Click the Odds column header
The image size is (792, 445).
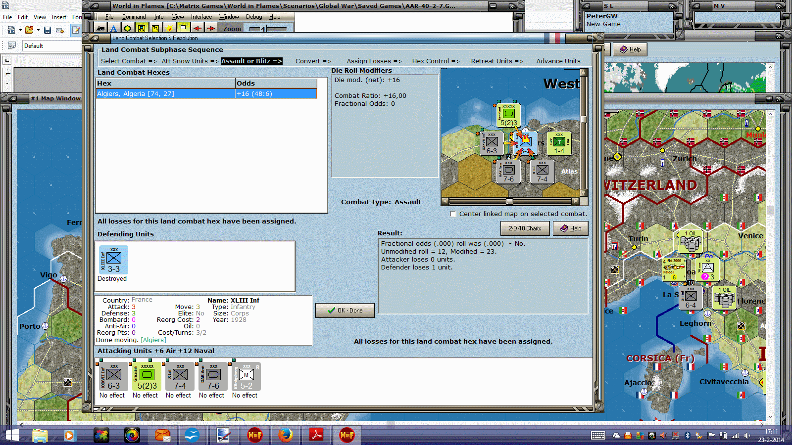(x=276, y=83)
